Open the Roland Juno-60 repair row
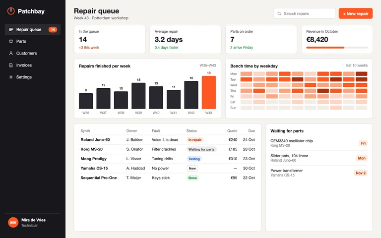This screenshot has height=238, width=381. click(168, 140)
